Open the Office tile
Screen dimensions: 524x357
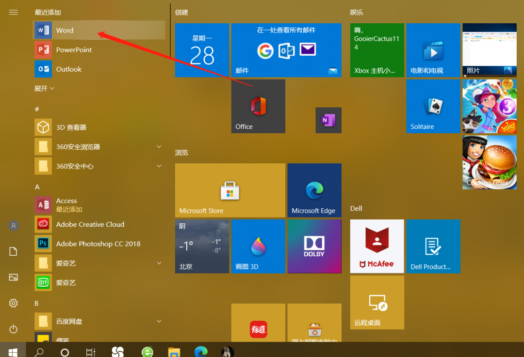[x=258, y=106]
